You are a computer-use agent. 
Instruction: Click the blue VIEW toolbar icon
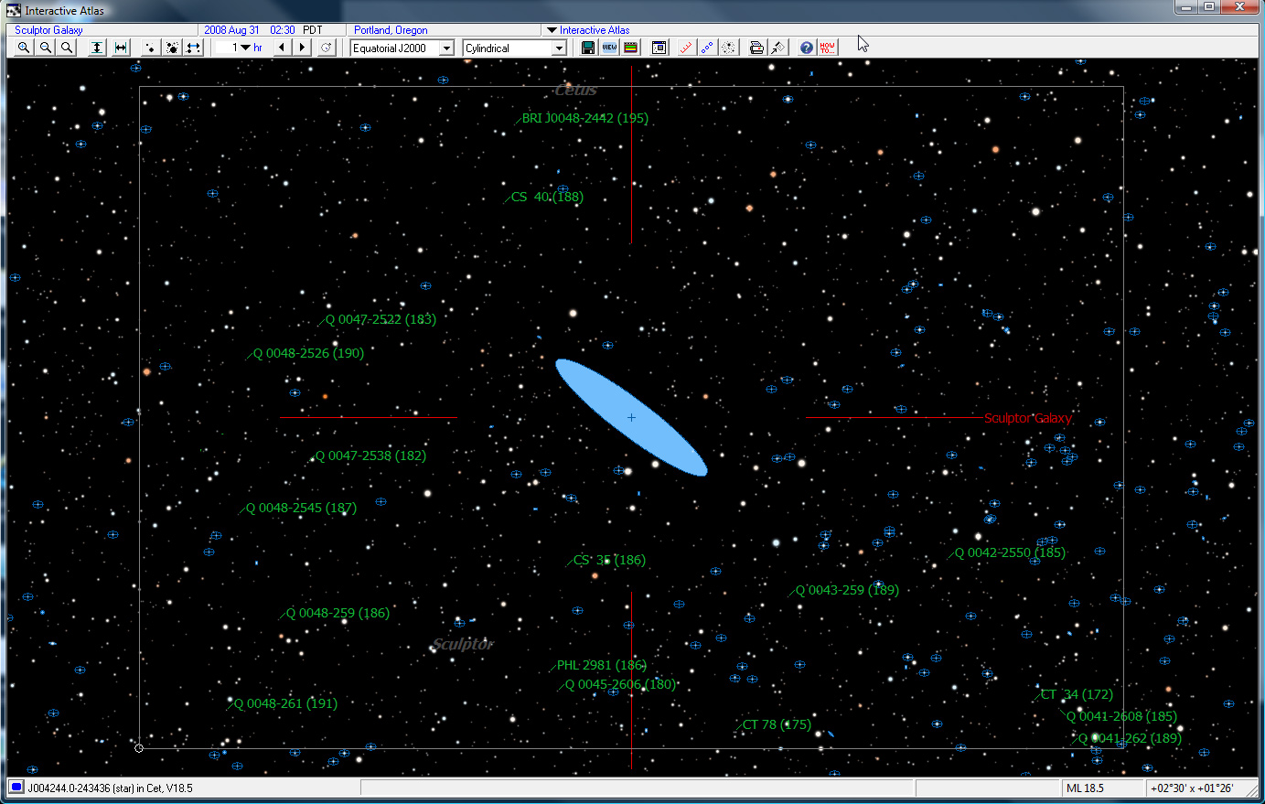pos(609,48)
